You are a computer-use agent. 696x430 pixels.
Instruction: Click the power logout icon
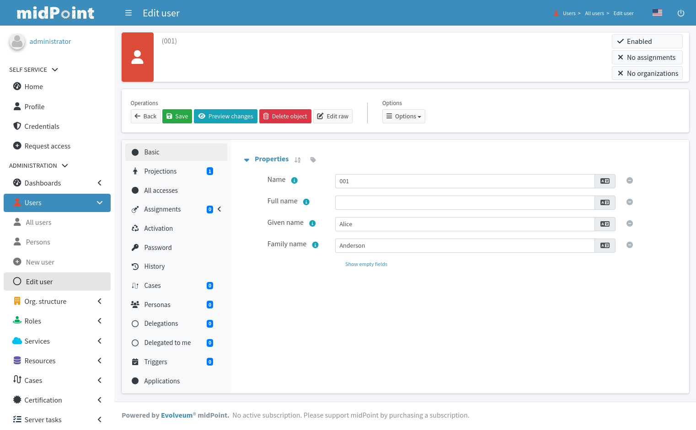(x=680, y=13)
